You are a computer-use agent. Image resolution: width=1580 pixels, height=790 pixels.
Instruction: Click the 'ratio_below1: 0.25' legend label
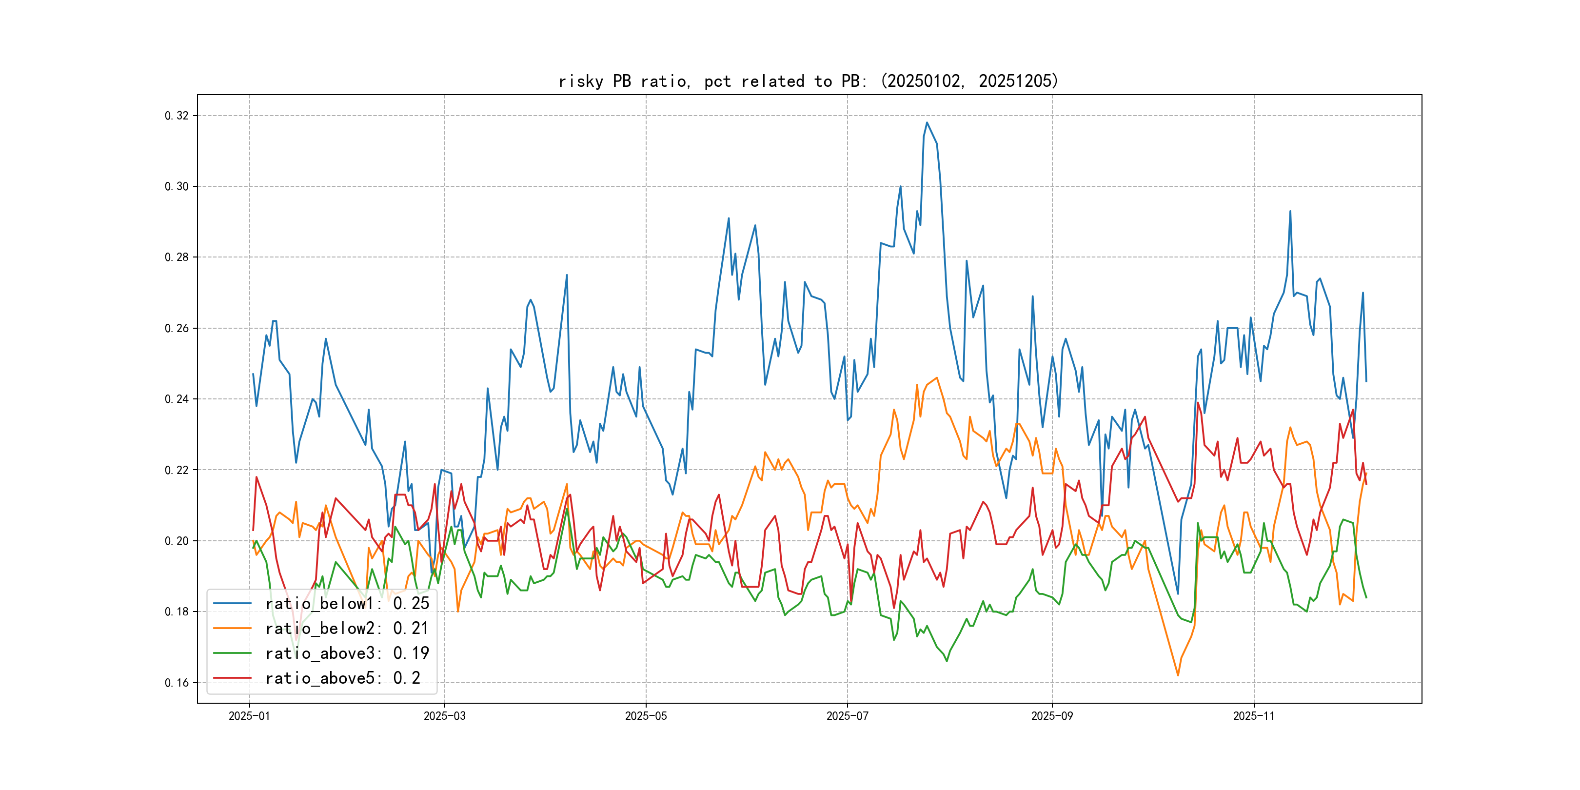click(347, 604)
